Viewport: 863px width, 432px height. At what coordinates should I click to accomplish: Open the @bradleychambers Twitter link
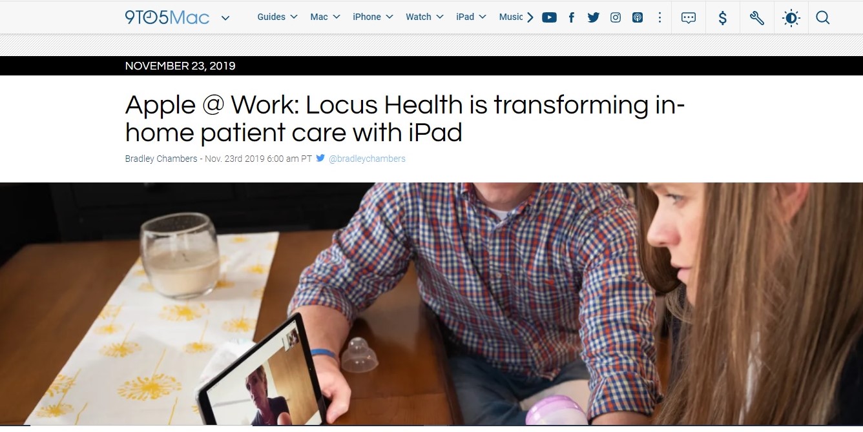367,159
